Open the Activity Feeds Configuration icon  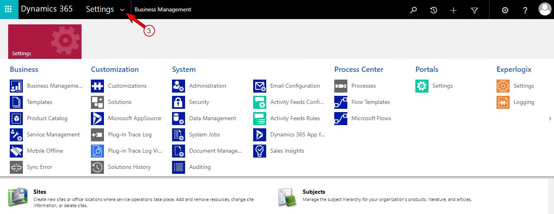click(260, 102)
